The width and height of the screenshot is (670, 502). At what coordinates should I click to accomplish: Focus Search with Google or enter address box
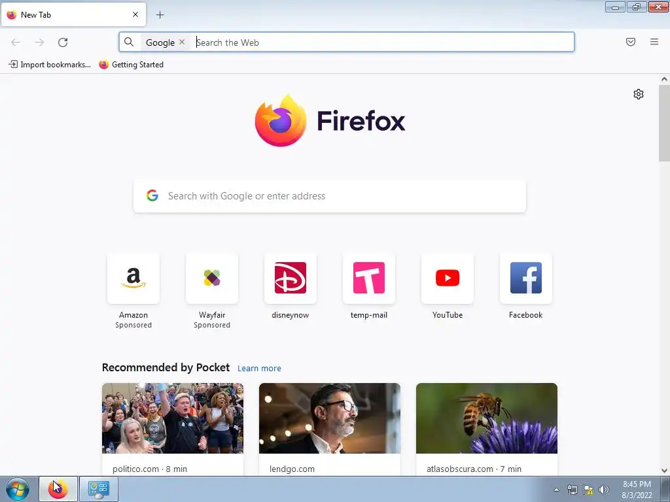330,196
